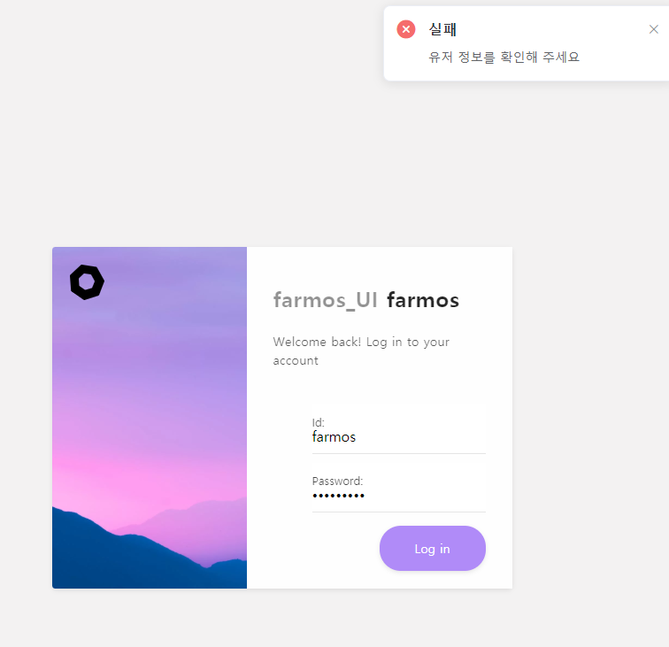Click the gray farmos_UI heading text

[x=325, y=300]
